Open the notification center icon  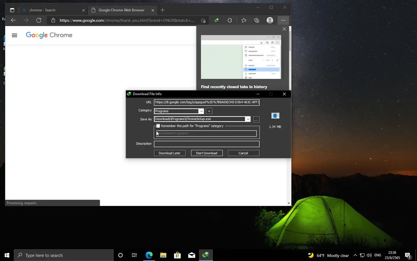(408, 255)
